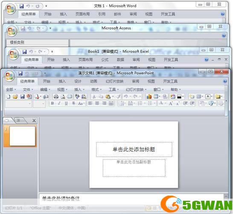
Task: Open the font name combo box
Action: click(x=18, y=104)
